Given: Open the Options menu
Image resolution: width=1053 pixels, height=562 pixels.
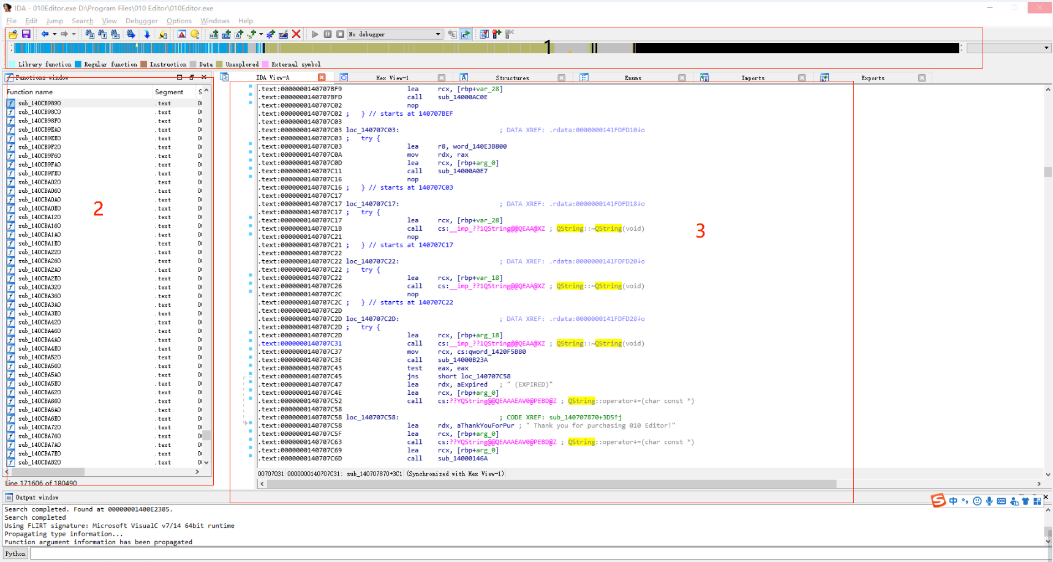Looking at the screenshot, I should point(179,21).
